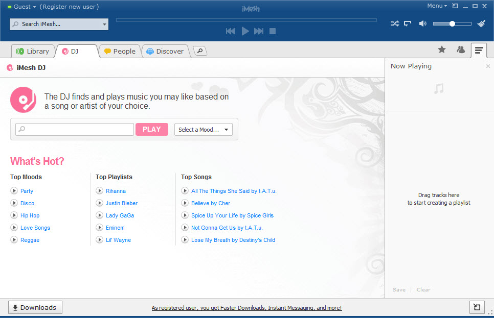Open the Select a Mood dropdown

click(x=204, y=130)
